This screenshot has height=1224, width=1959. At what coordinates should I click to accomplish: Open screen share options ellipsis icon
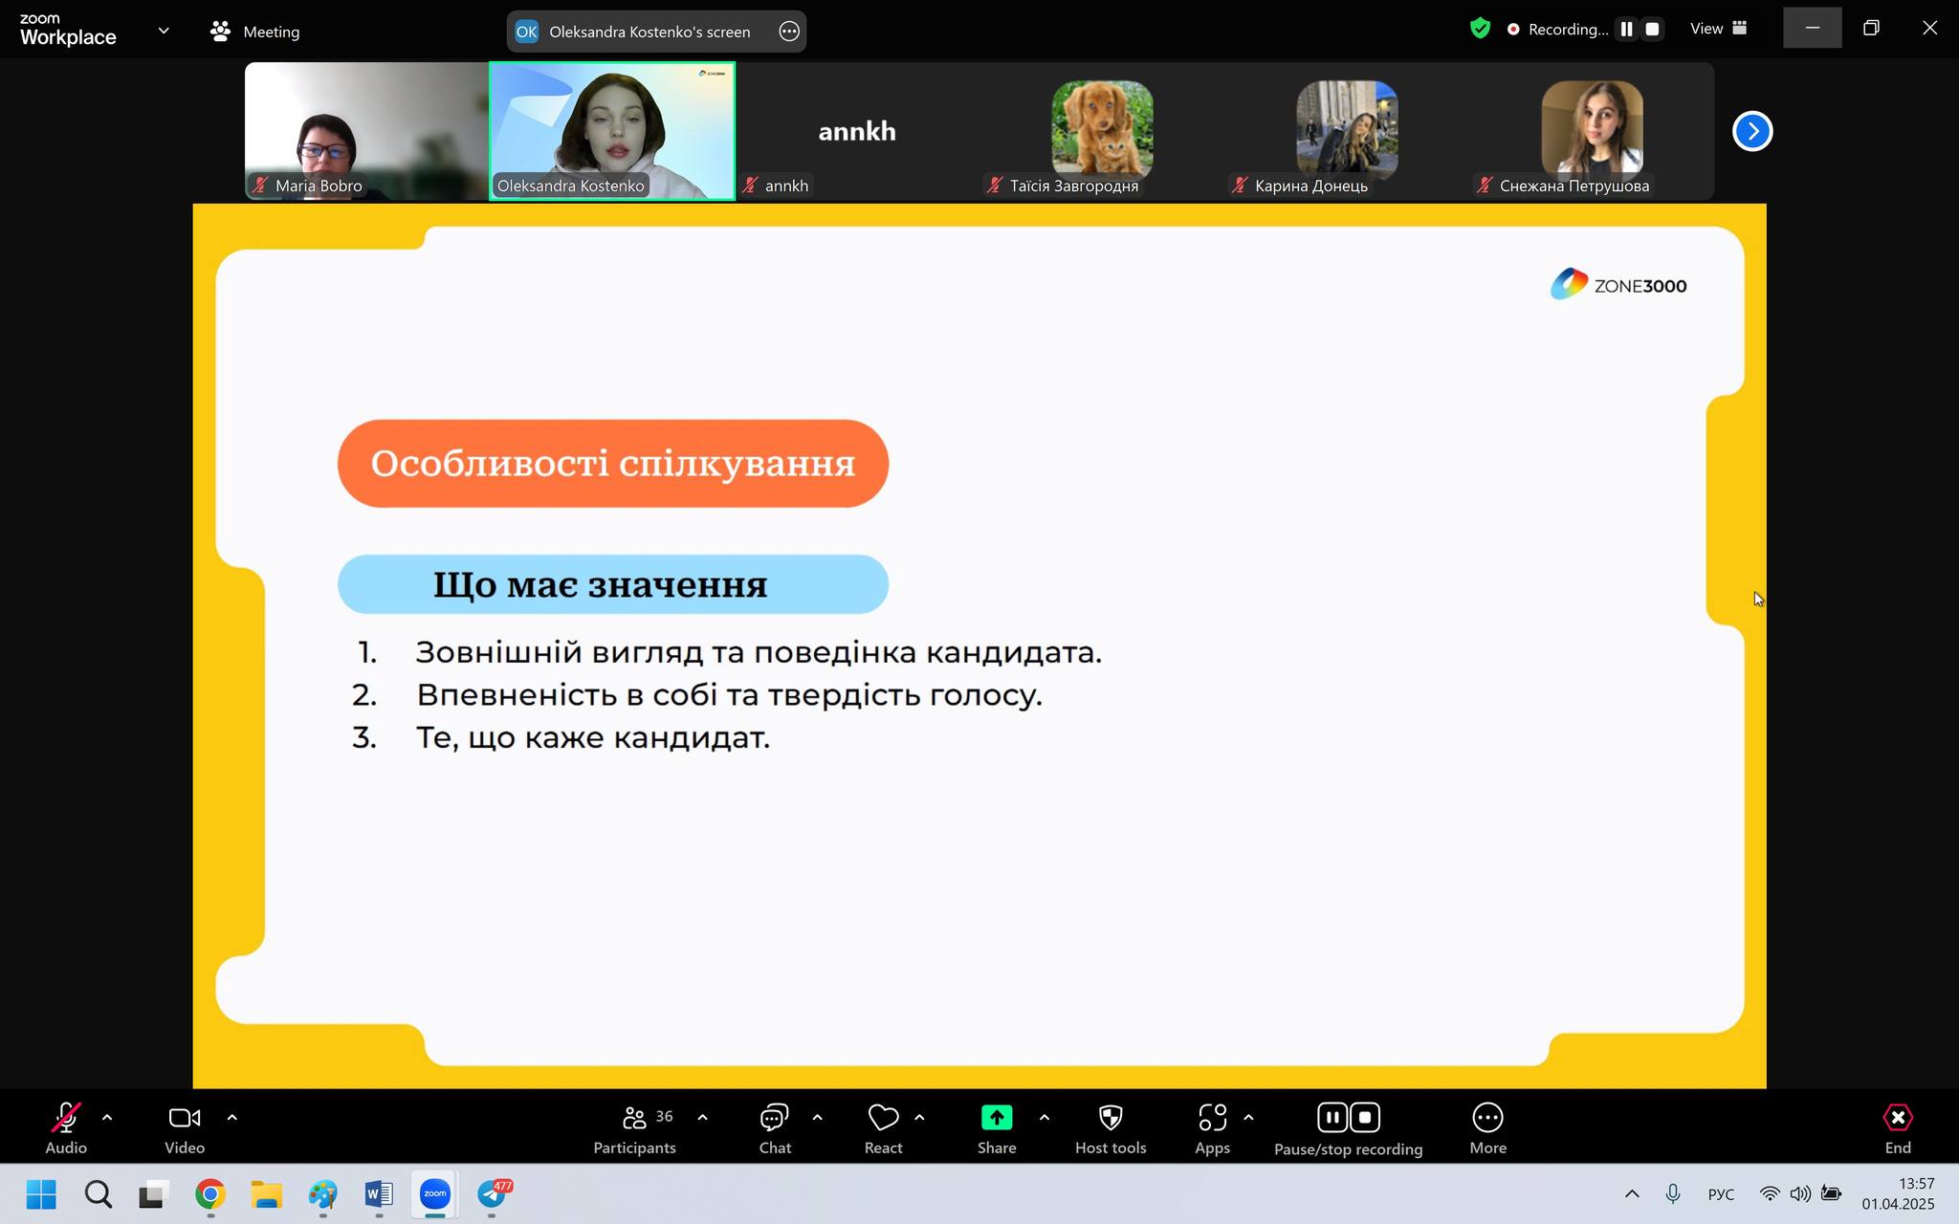point(789,32)
